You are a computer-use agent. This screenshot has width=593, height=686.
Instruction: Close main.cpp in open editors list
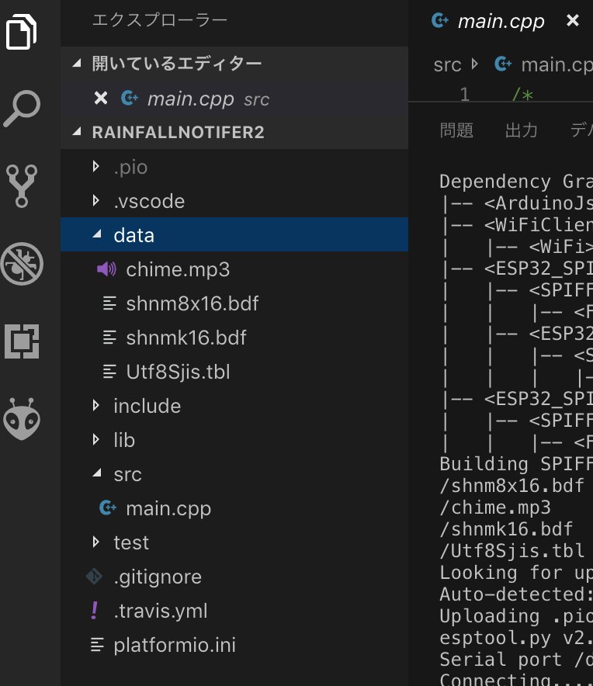click(101, 98)
